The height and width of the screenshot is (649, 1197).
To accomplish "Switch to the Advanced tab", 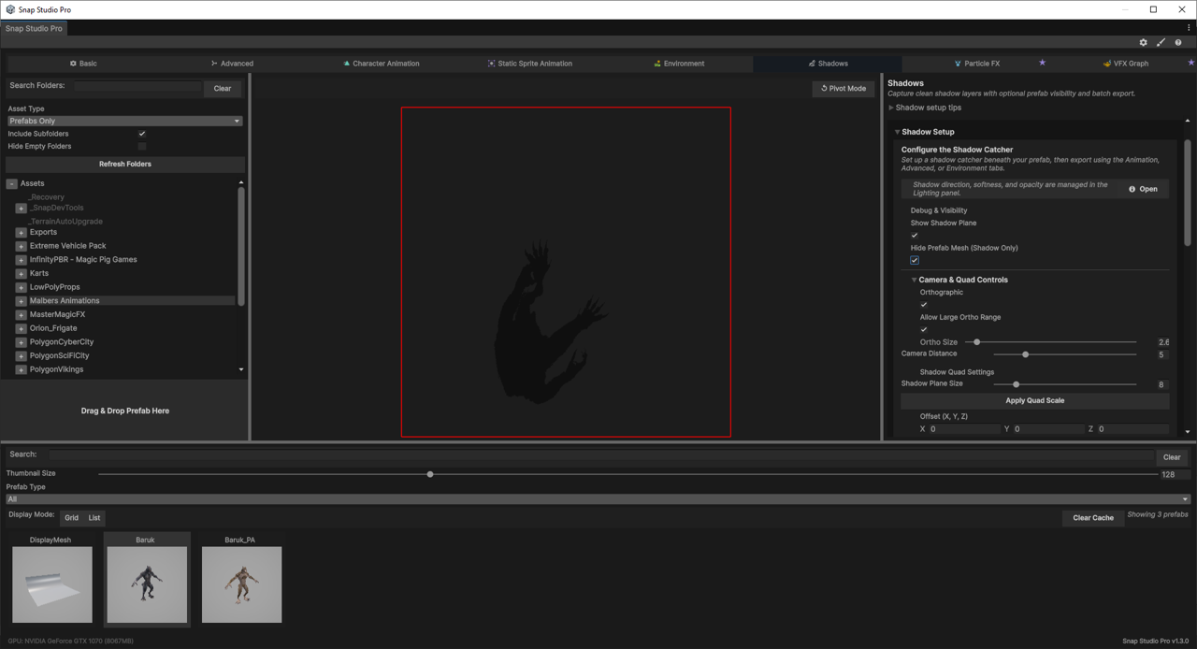I will 232,64.
